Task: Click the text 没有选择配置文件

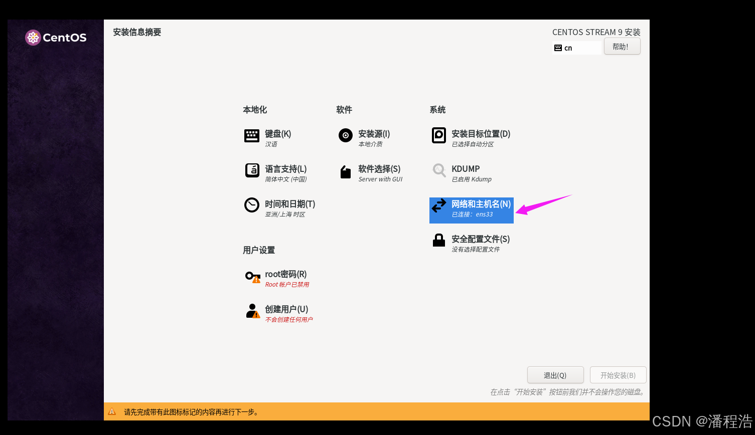Action: click(476, 250)
